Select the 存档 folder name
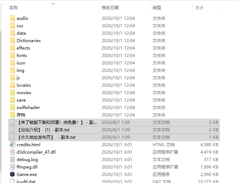Image resolution: width=239 pixels, height=183 pixels. [x=21, y=115]
